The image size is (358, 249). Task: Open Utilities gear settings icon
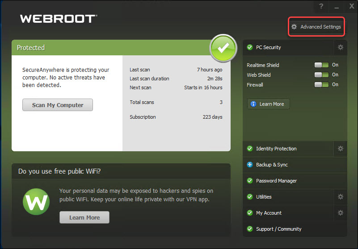(x=340, y=197)
